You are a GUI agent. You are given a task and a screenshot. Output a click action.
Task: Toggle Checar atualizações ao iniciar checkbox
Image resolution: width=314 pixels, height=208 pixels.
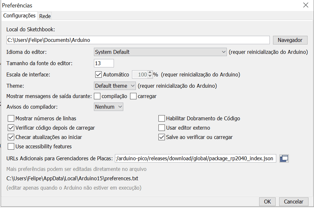click(11, 137)
